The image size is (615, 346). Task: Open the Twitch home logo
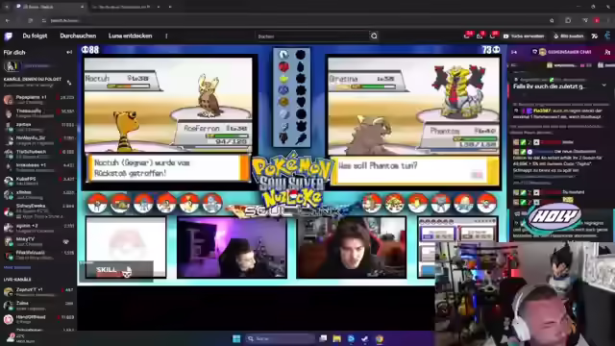(x=9, y=37)
